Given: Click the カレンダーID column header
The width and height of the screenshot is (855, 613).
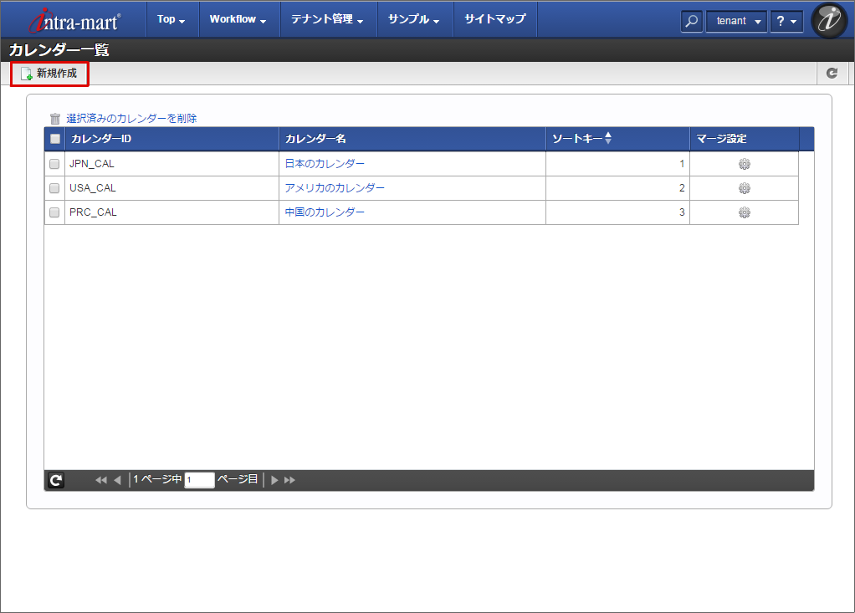Looking at the screenshot, I should (x=172, y=139).
